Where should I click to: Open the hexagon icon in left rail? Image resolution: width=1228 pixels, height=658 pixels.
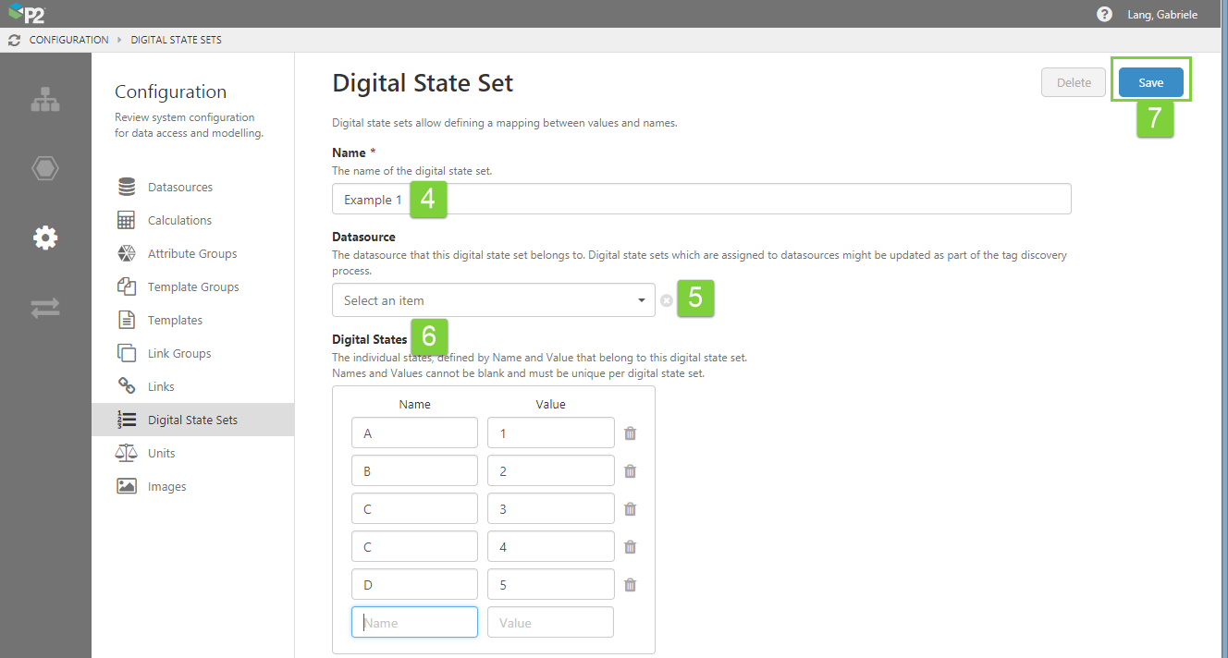[x=45, y=169]
